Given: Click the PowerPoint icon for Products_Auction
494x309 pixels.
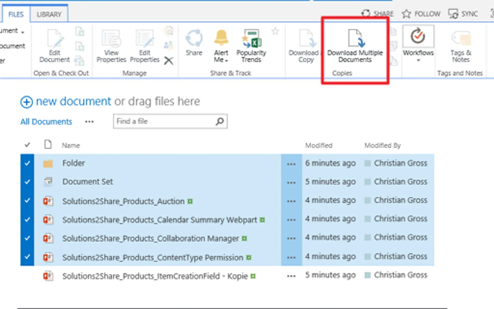Looking at the screenshot, I should coord(48,201).
